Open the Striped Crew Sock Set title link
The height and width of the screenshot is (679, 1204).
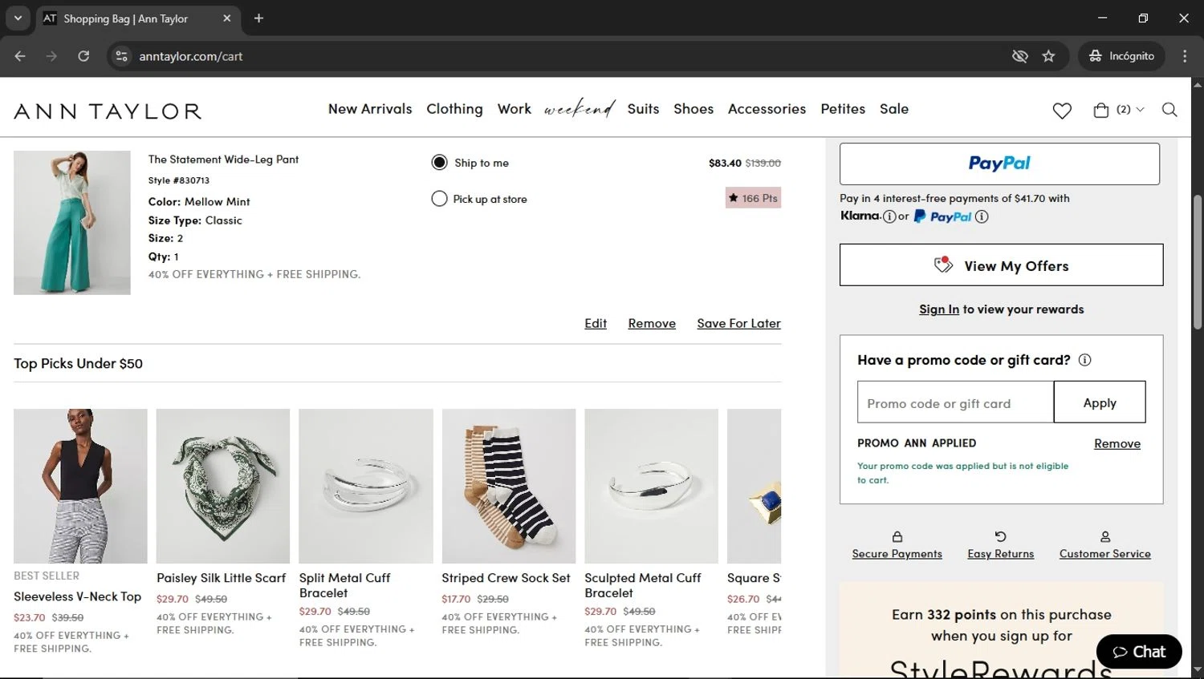tap(506, 578)
